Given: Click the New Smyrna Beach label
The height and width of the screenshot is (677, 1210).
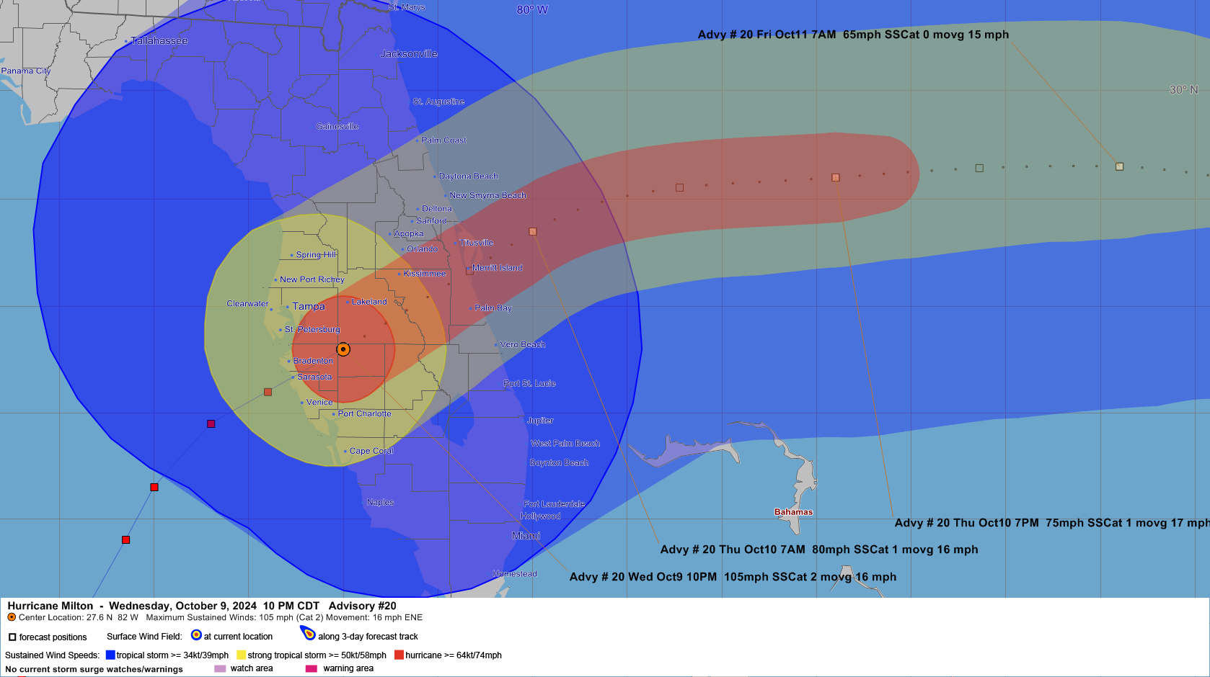Looking at the screenshot, I should pyautogui.click(x=488, y=195).
